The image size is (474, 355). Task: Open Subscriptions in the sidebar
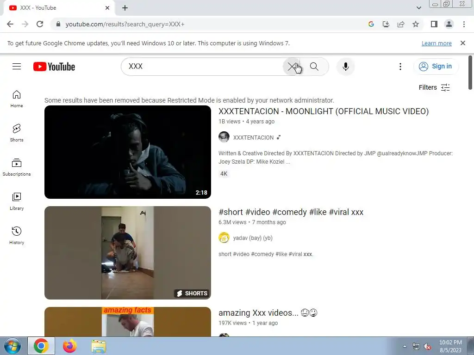17,167
